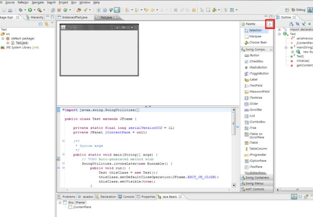313x217 pixels.
Task: Open the Properties tab
Action: click(146, 196)
